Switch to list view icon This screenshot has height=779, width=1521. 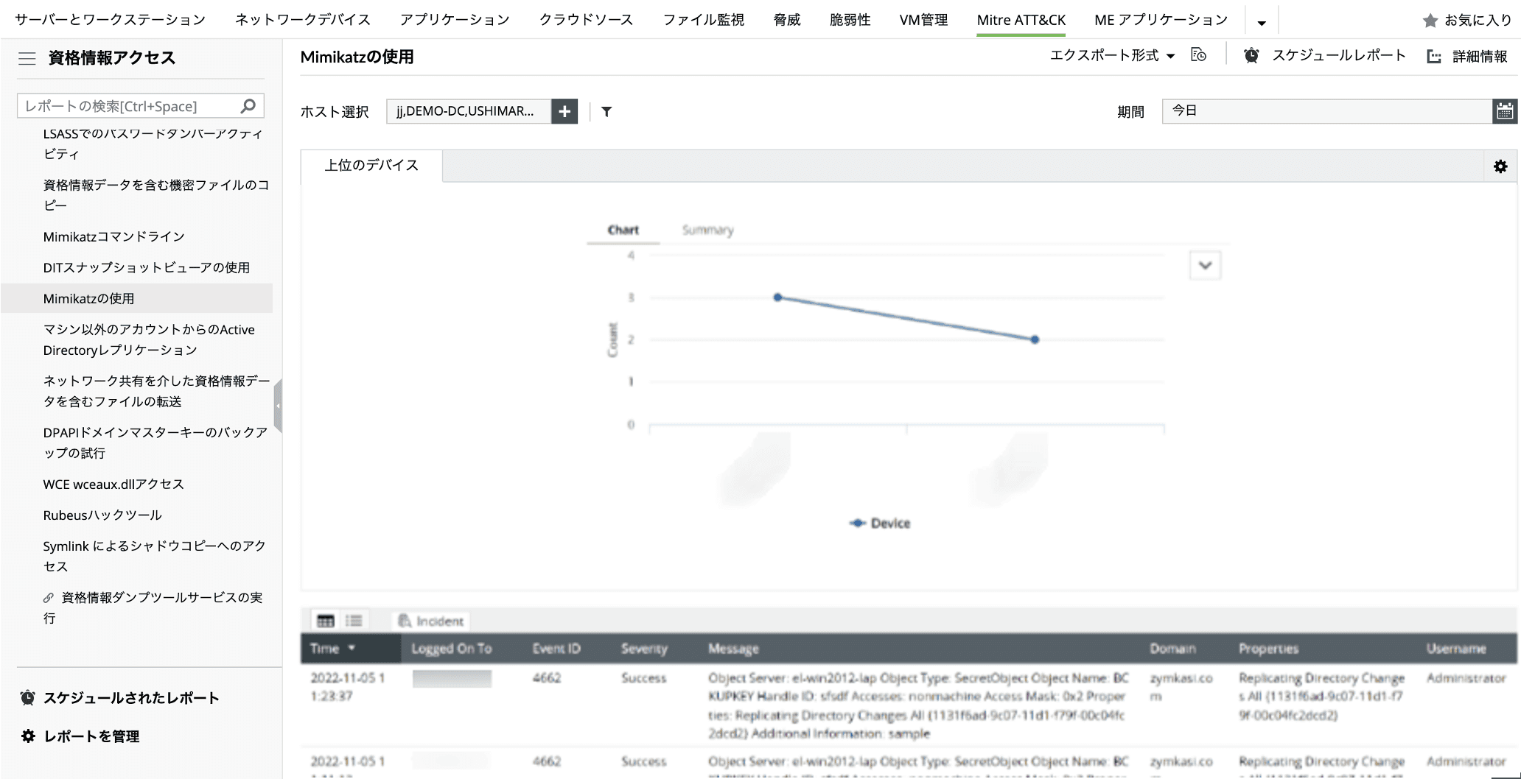tap(354, 621)
